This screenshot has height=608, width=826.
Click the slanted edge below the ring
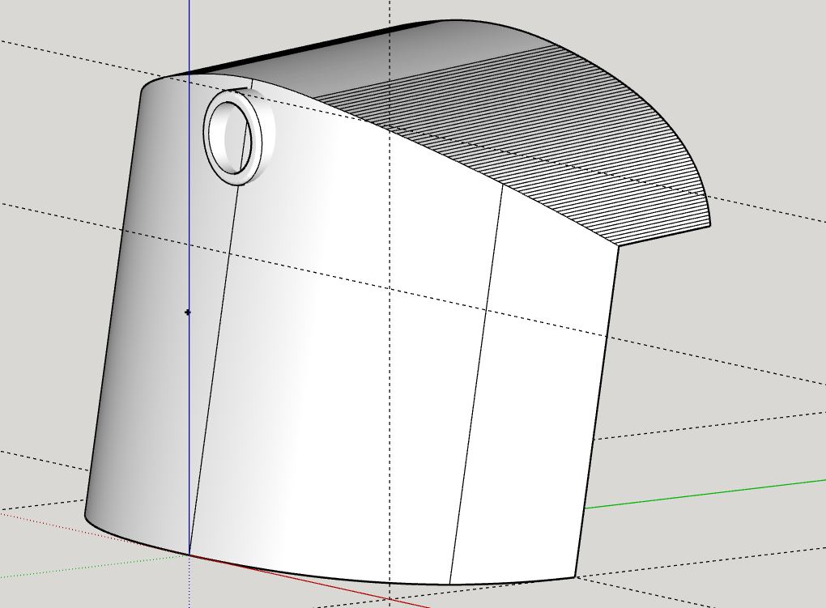coord(211,364)
